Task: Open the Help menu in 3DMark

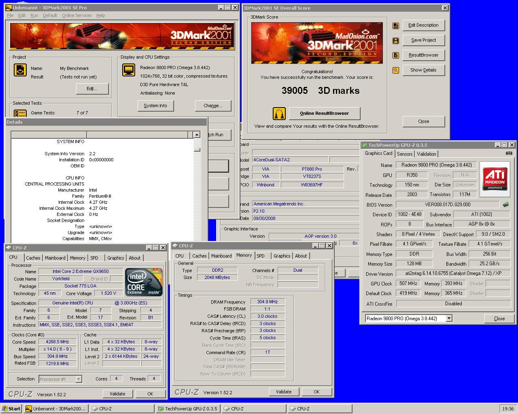Action: (x=100, y=15)
